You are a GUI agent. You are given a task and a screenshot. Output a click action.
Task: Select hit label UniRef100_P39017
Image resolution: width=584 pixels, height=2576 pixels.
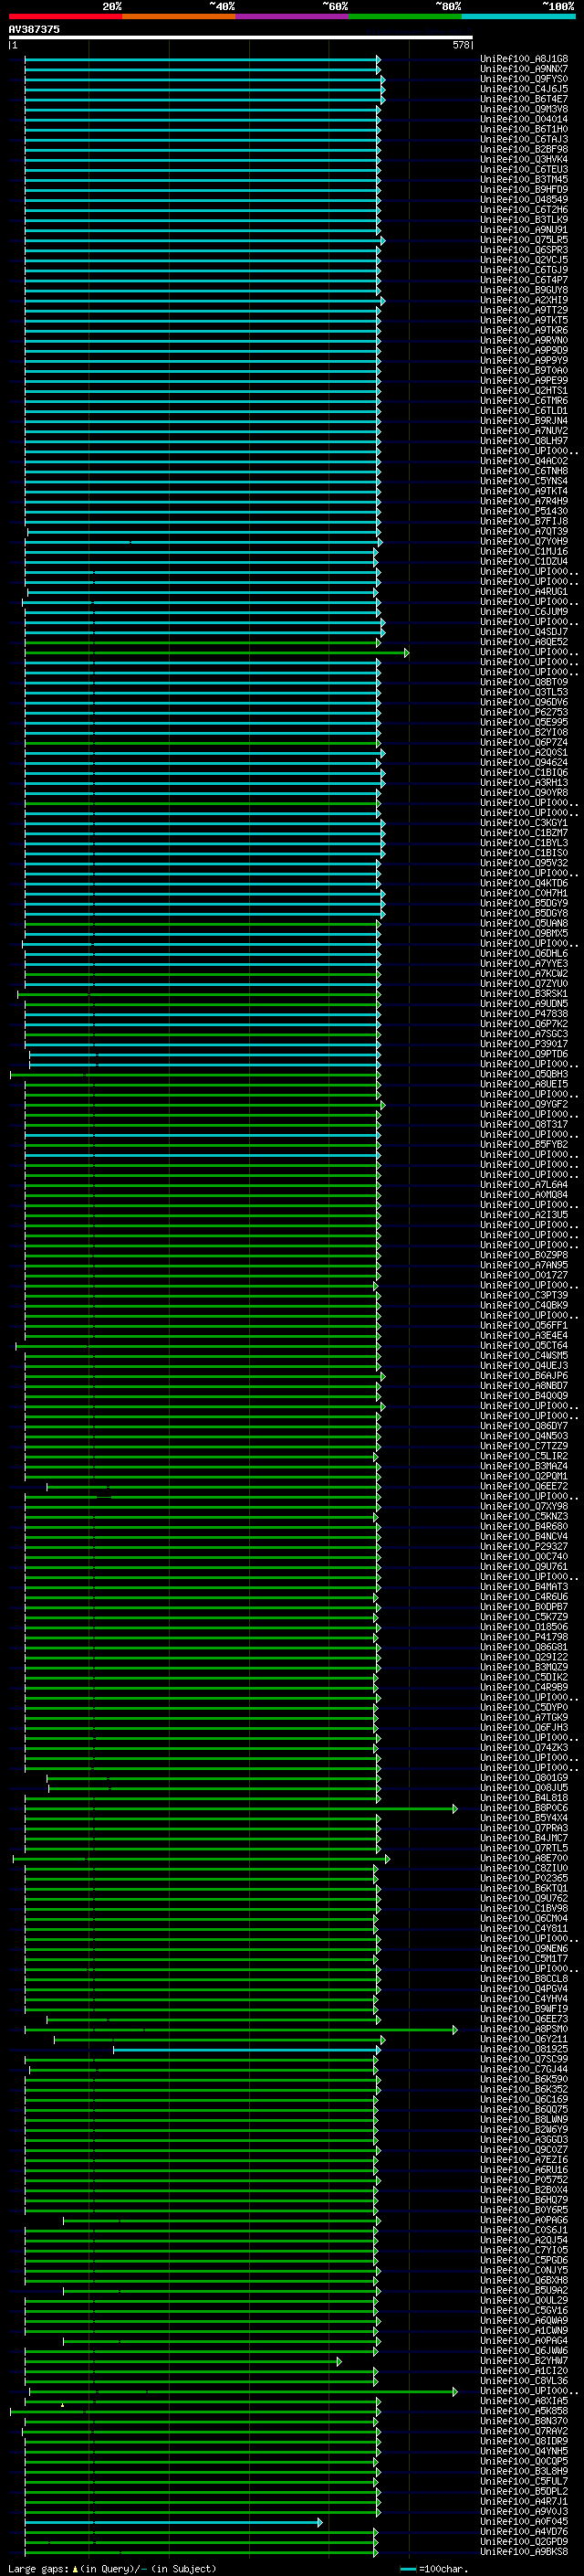(524, 1044)
